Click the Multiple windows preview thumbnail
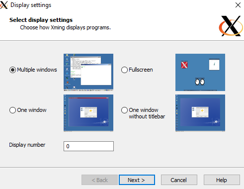 click(88, 72)
